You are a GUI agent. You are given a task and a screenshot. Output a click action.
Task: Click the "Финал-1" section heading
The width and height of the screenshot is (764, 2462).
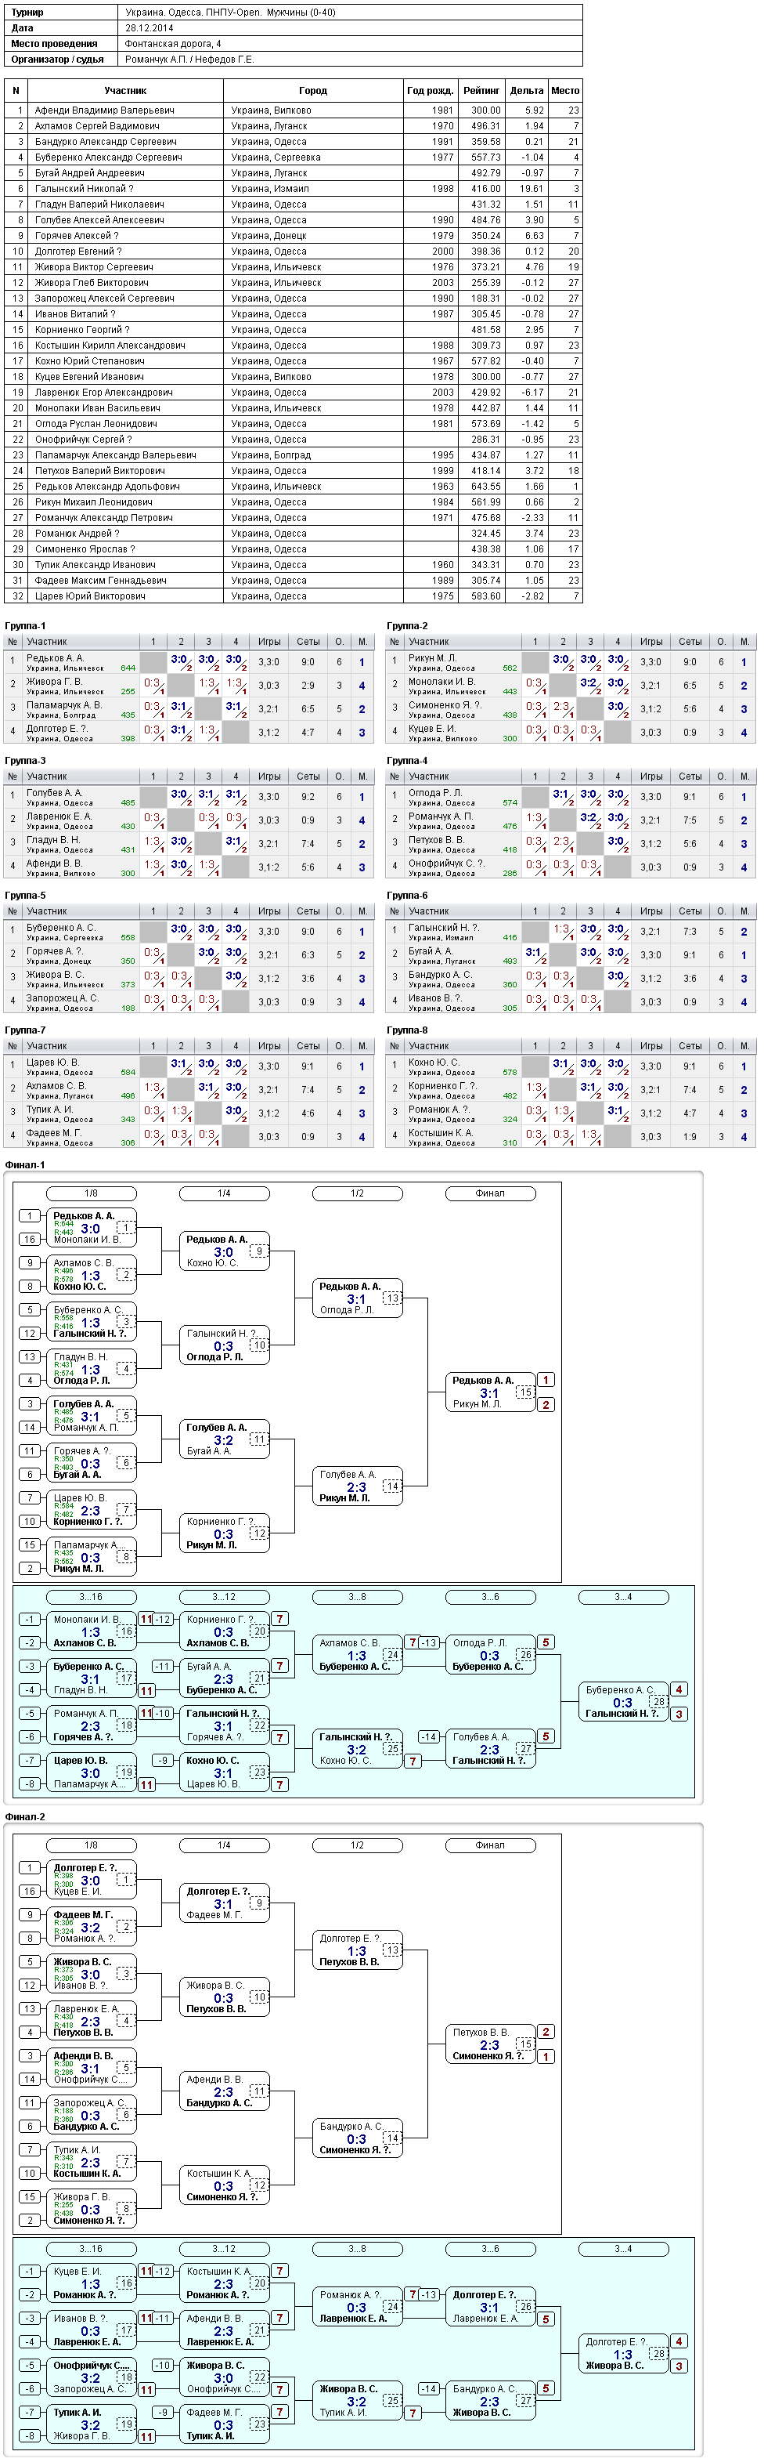pos(25,1165)
